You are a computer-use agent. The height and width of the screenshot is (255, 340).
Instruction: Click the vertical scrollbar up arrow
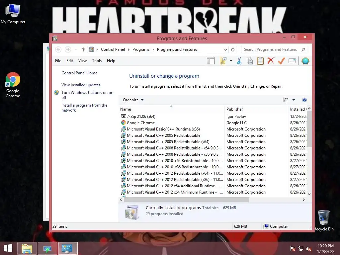[309, 109]
